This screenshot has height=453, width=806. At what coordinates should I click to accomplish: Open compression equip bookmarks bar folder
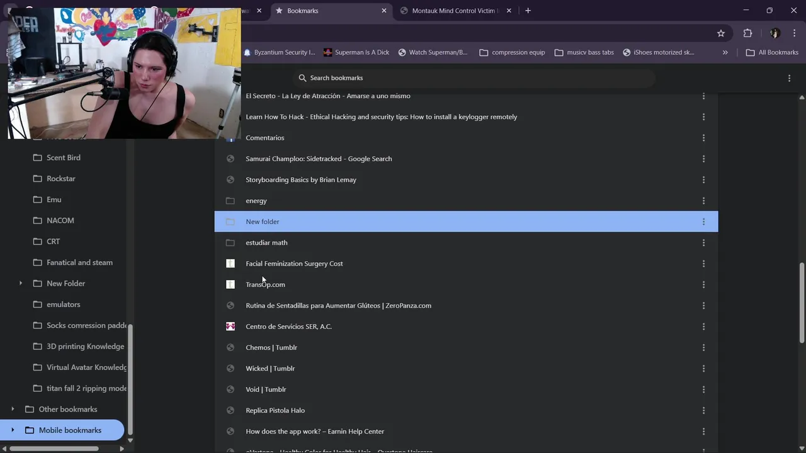512,52
